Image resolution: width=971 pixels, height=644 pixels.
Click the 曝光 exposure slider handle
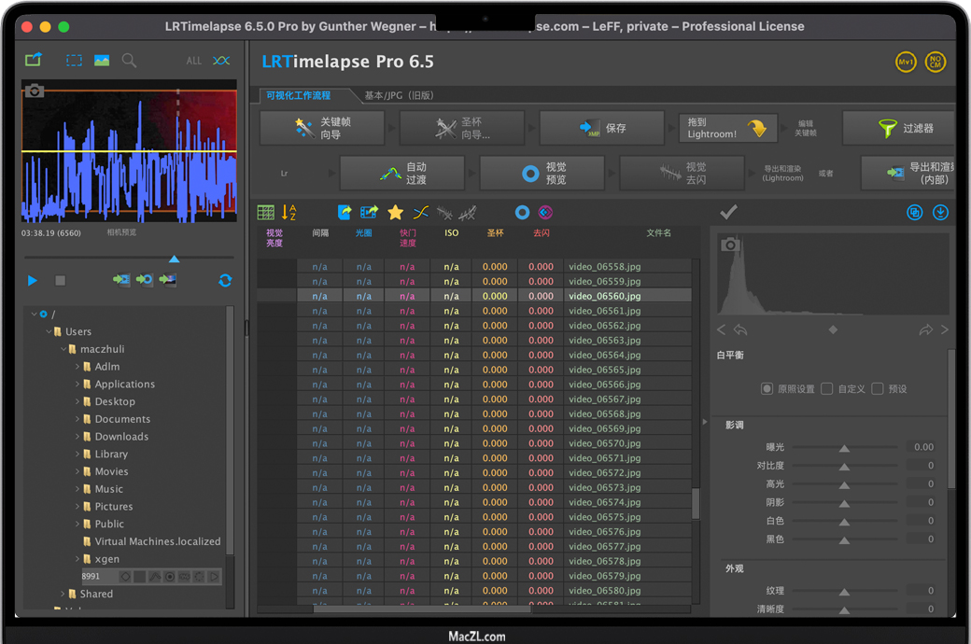844,448
